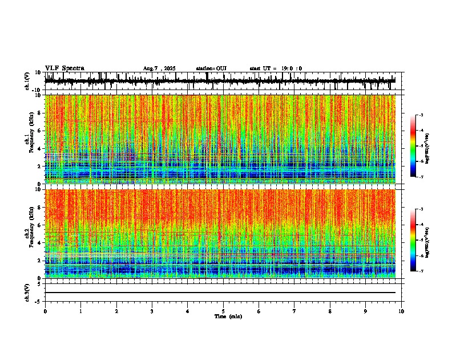Click the time axis tick label "4"
Viewport: 452px width, 349px height.
point(188,311)
